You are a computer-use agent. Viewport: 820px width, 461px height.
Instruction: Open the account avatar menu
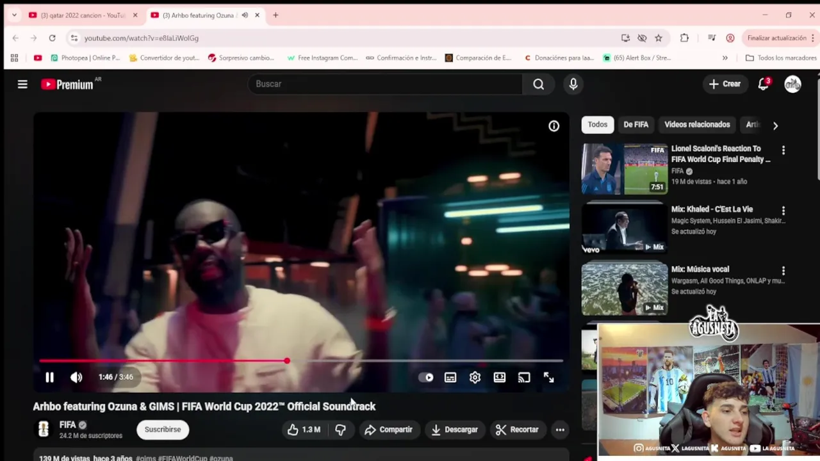pyautogui.click(x=793, y=84)
